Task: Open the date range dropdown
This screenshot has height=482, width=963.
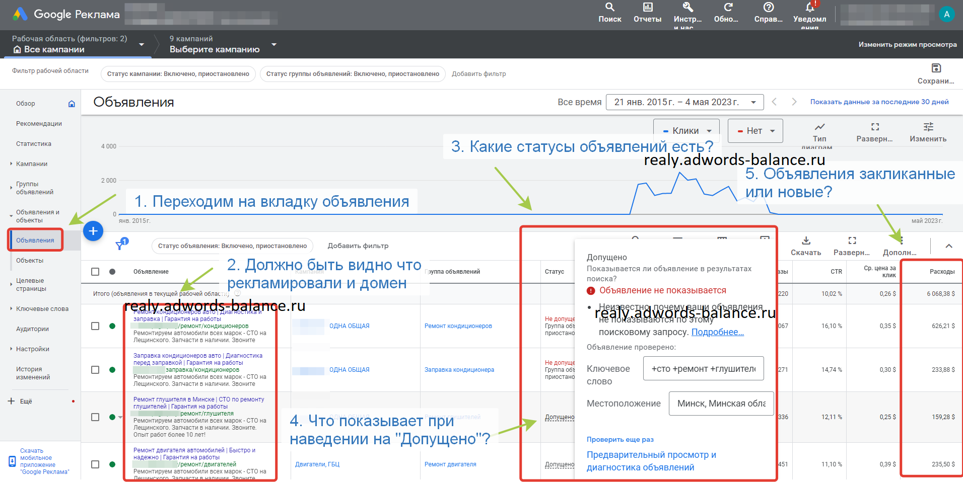Action: point(684,102)
